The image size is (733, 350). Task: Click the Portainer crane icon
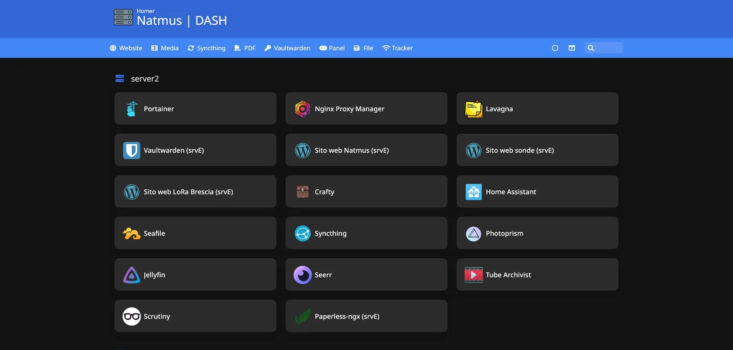click(132, 109)
